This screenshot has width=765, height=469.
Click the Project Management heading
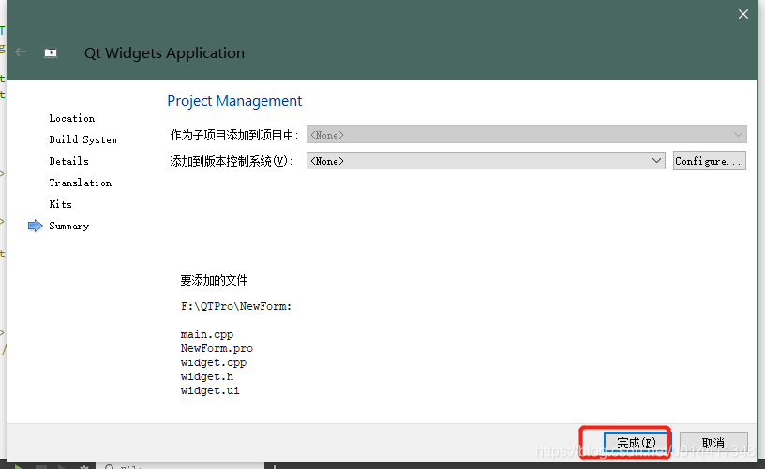click(234, 101)
